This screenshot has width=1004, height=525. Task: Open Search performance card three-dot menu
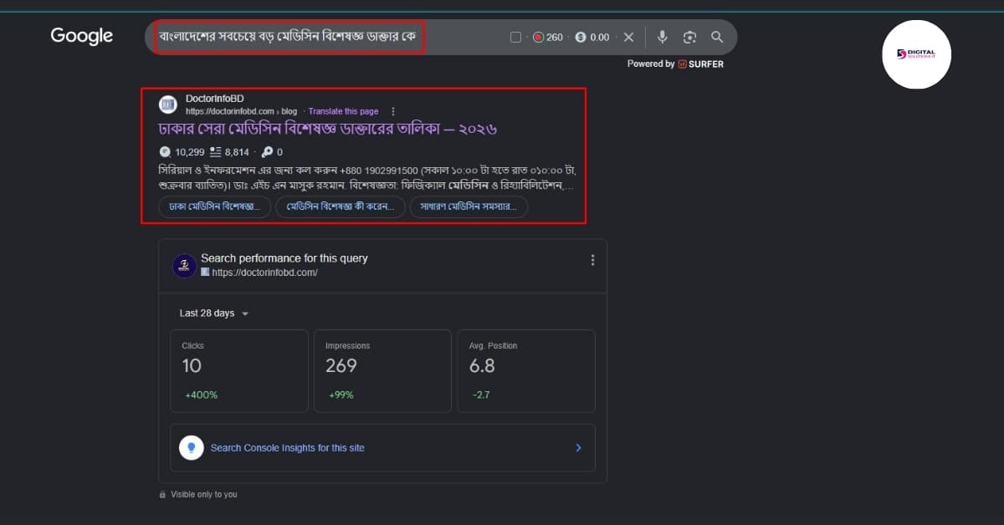(592, 260)
